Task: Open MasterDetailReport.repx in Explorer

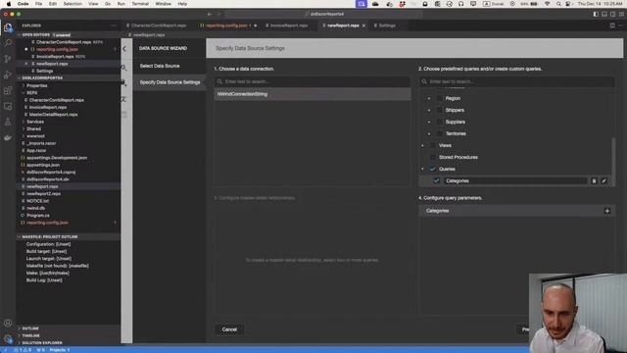Action: point(53,115)
